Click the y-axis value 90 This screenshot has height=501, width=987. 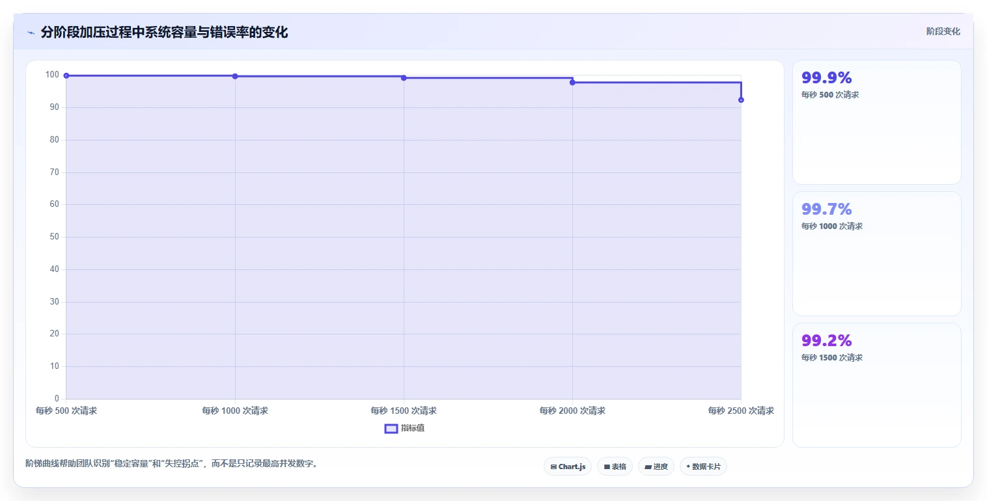click(x=55, y=107)
